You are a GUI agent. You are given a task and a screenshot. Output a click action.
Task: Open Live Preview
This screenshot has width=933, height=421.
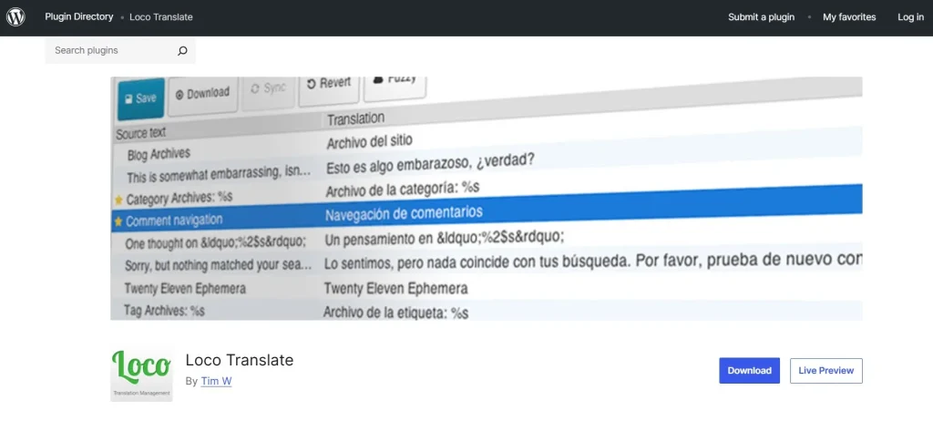tap(825, 370)
